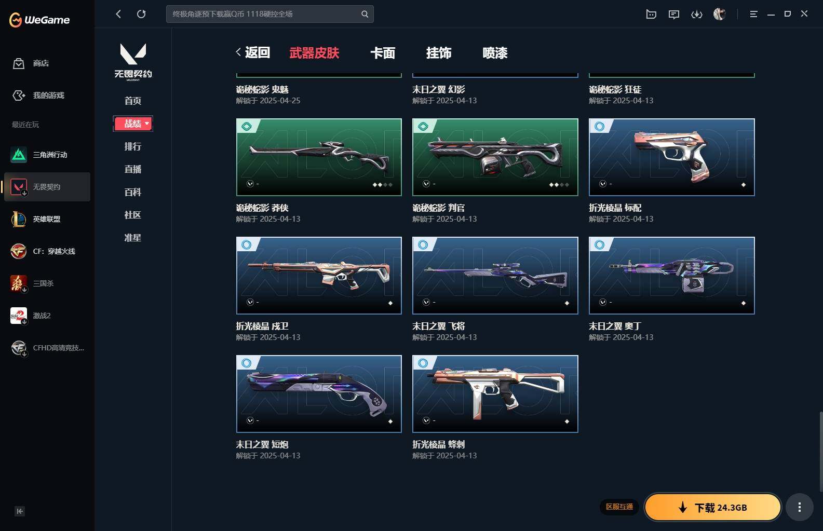Viewport: 823px width, 531px height.
Task: Open 准星 in the game menu
Action: (x=133, y=238)
